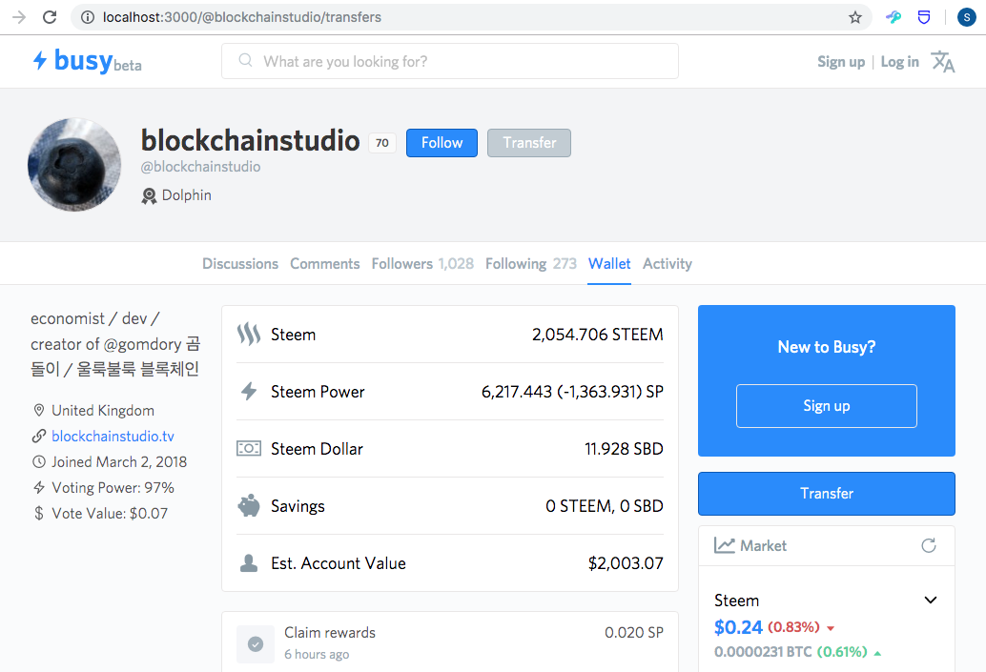
Task: Click the Steem logo icon in wallet
Action: [x=248, y=335]
